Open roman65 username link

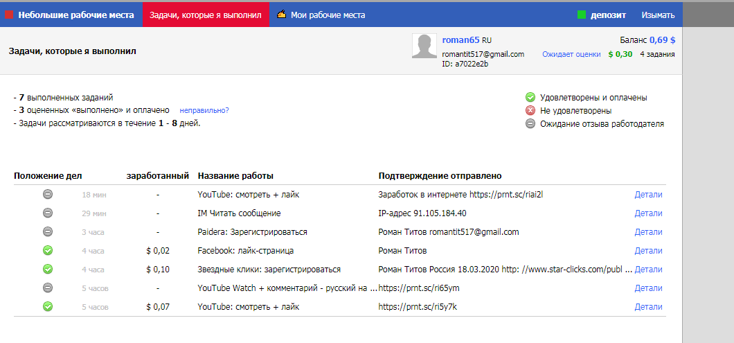pos(460,40)
